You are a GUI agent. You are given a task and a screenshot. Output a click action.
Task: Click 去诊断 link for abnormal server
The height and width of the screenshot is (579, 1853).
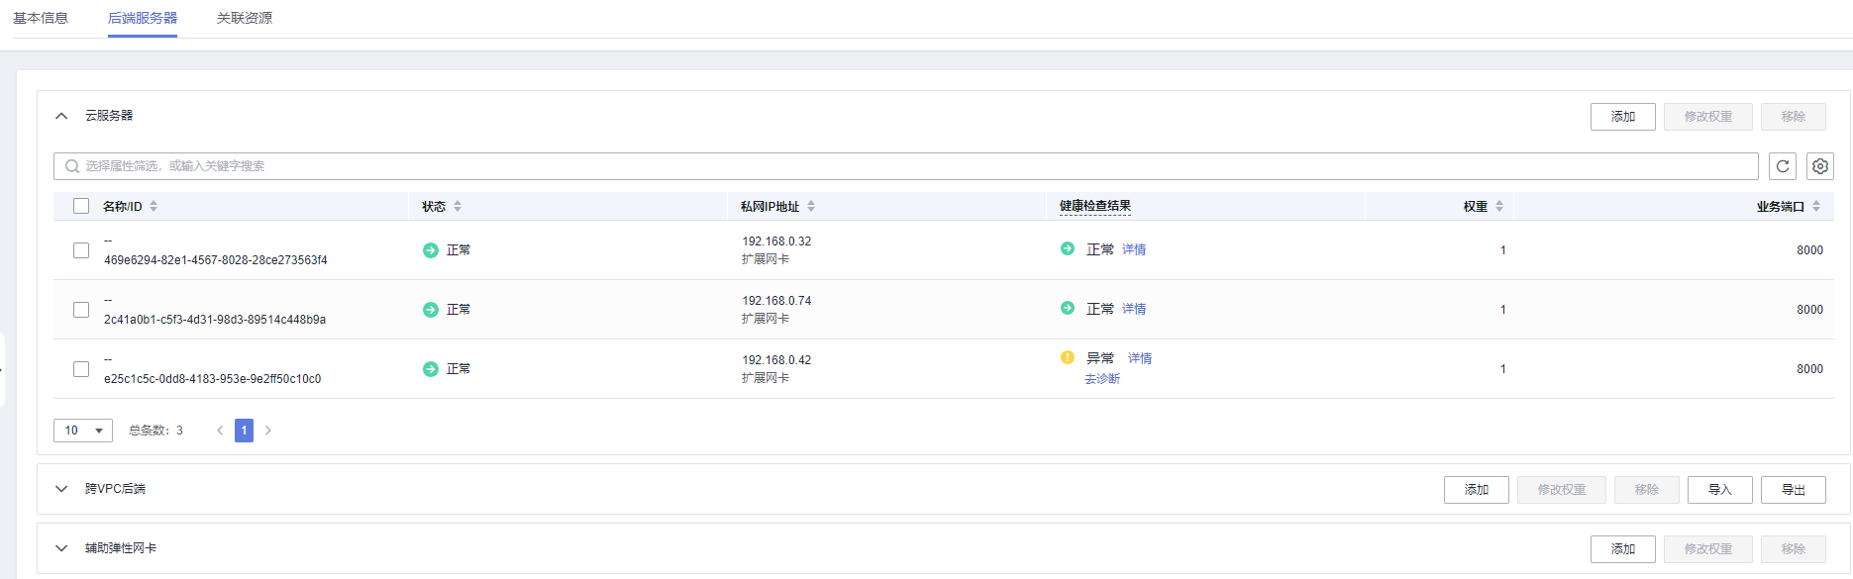tap(1102, 379)
